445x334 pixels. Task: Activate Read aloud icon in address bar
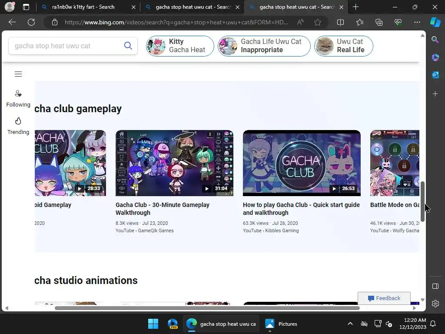pos(300,22)
